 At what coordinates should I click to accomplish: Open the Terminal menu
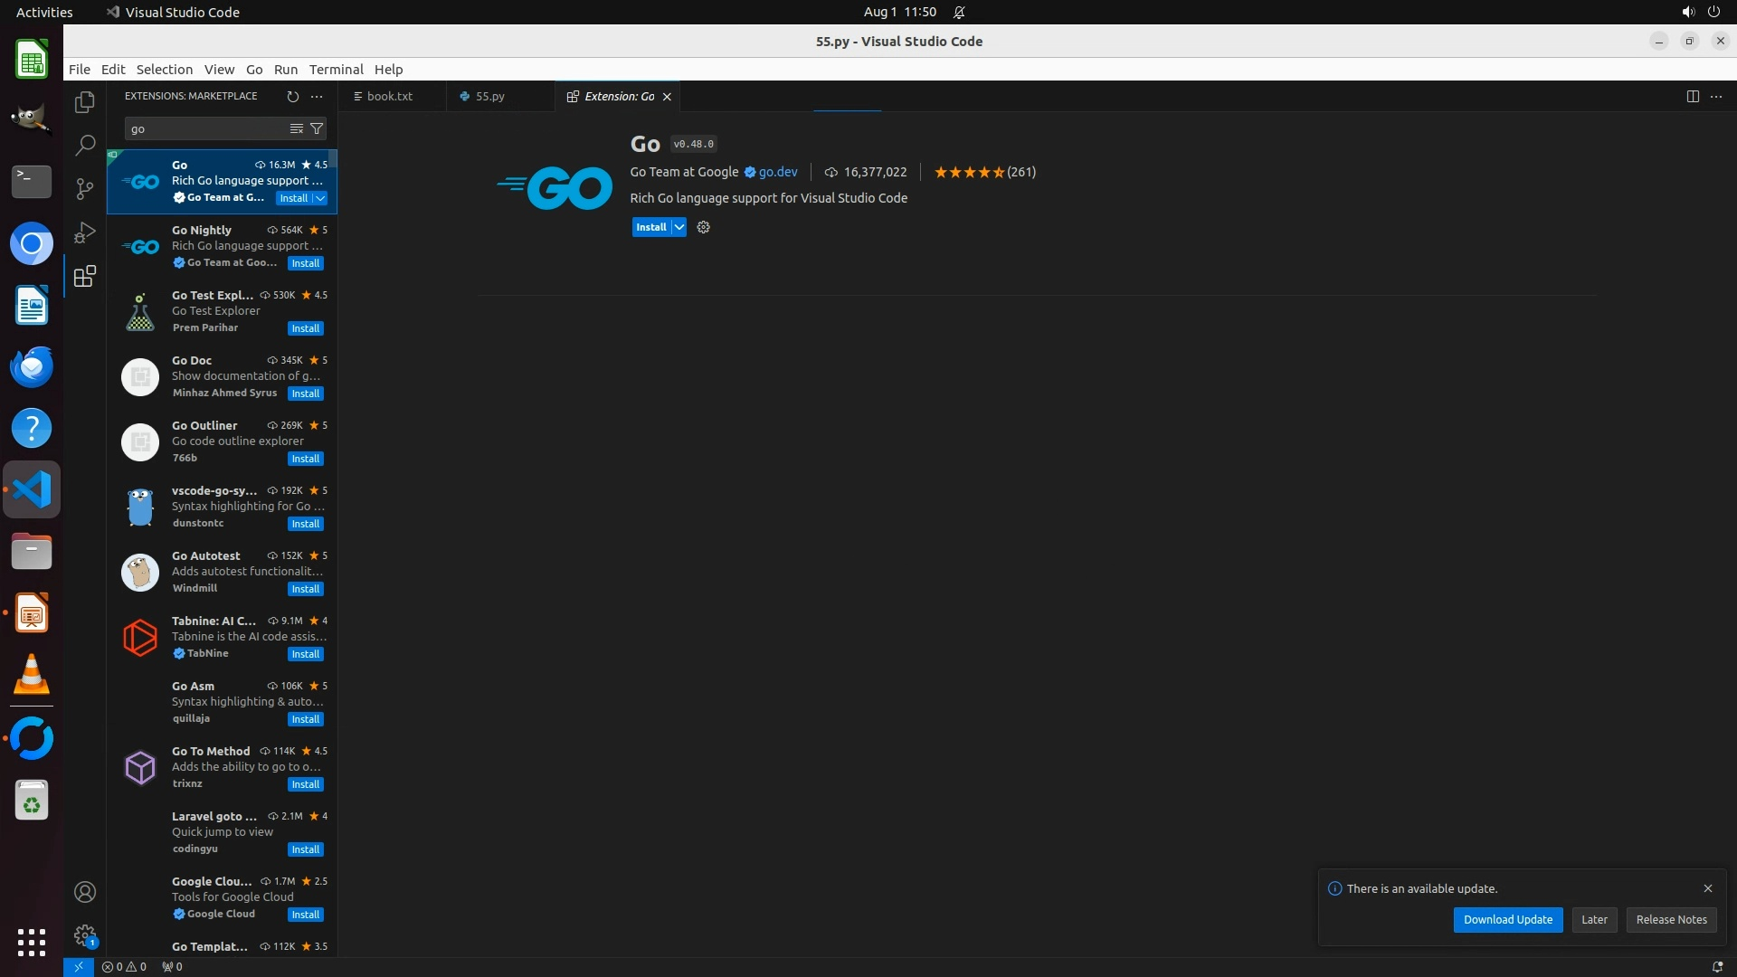click(x=336, y=69)
